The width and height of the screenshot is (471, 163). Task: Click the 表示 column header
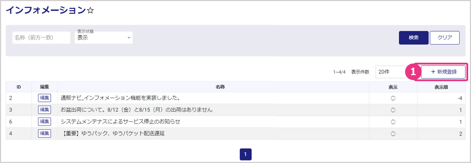click(393, 87)
